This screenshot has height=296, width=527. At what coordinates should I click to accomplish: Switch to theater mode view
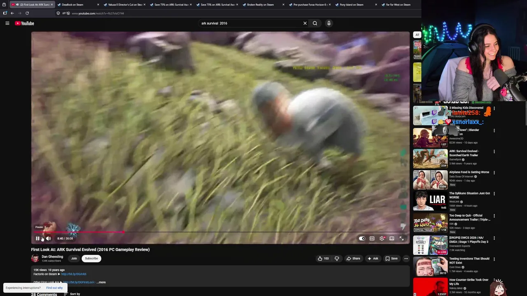392,238
